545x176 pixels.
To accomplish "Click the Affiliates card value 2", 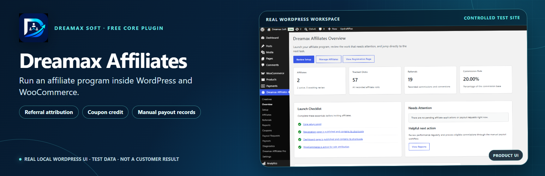I will 298,80.
